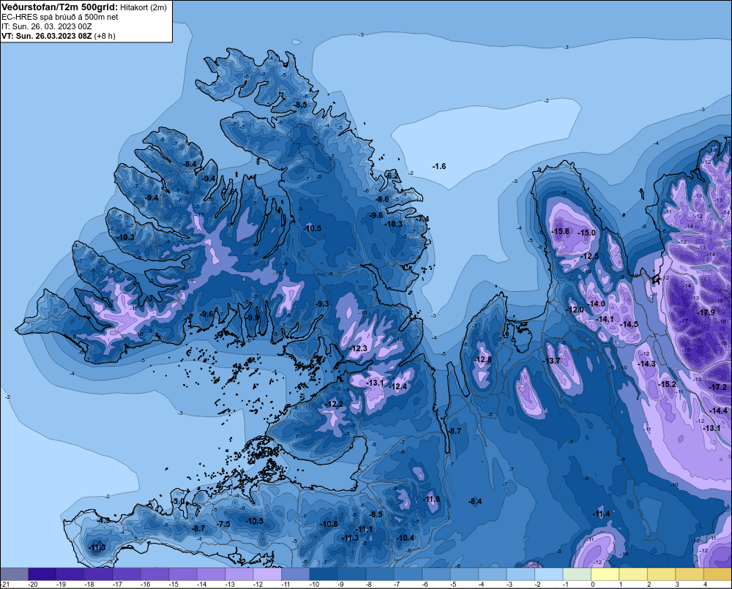Click the initial time 'IT: Sun. 26. 03. 2023 00Z'
732x589 pixels.
tap(47, 26)
